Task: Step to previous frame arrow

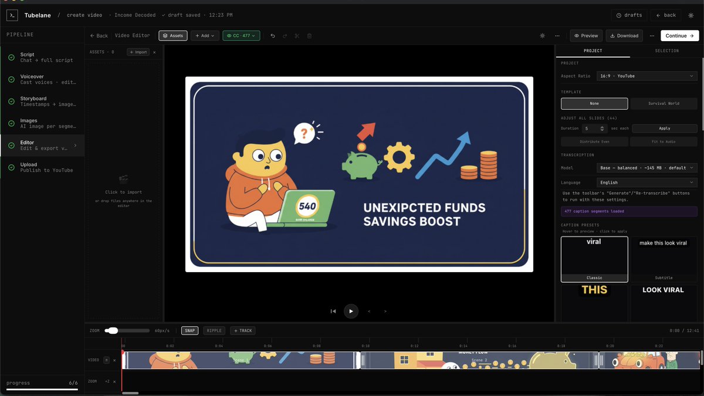Action: [369, 312]
